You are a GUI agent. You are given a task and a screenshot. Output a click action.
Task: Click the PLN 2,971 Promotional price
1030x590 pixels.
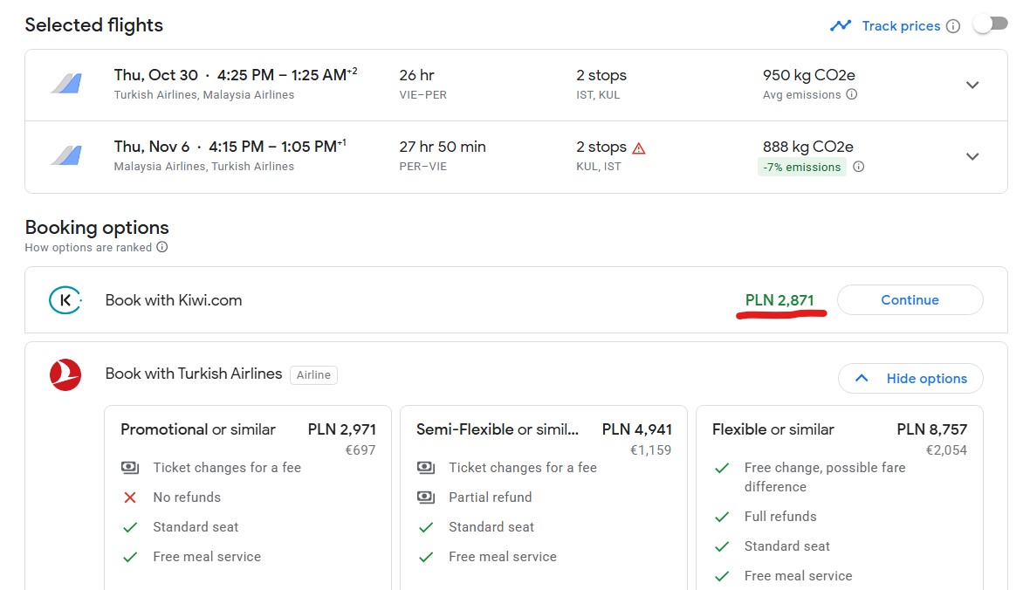(341, 429)
